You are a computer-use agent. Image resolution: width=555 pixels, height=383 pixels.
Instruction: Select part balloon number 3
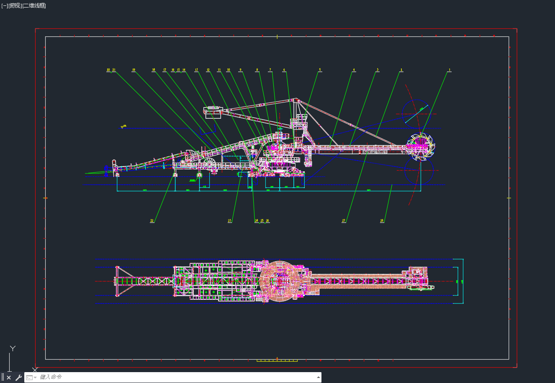tap(377, 70)
